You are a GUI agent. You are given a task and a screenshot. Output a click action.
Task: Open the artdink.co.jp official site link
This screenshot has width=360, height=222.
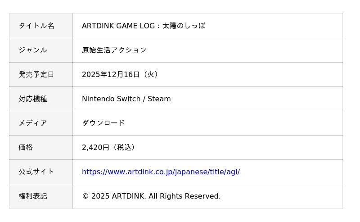[x=161, y=172]
